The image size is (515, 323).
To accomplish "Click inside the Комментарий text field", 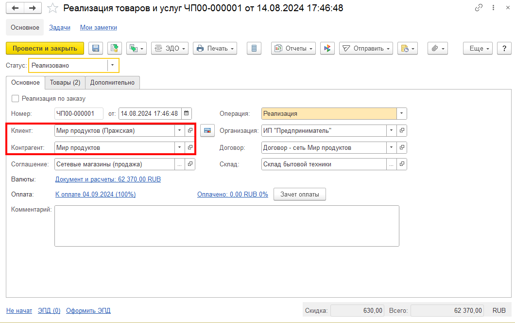I will click(226, 226).
